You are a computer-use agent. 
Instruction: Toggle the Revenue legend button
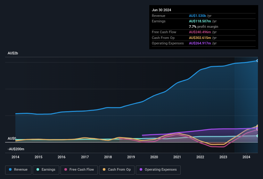click(18, 170)
